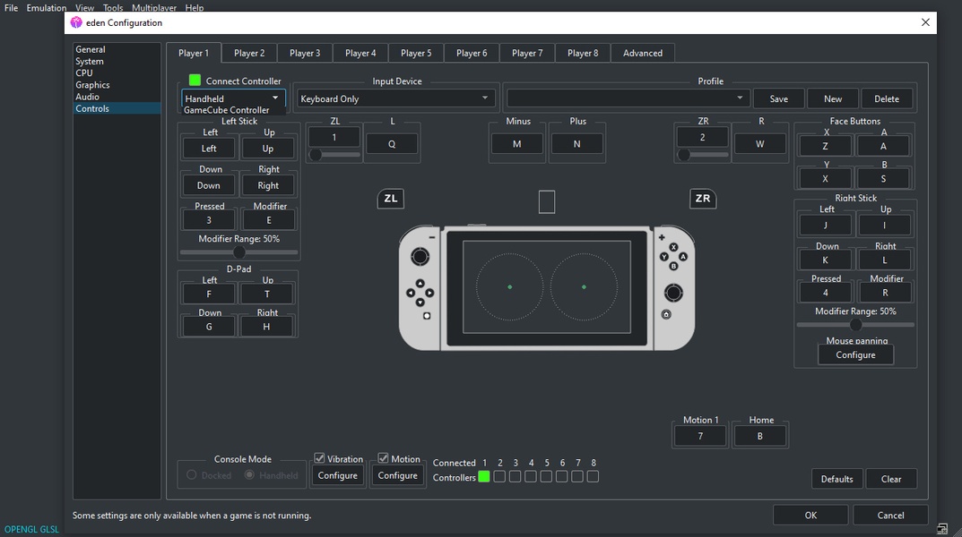Click the right joystick on controller image
This screenshot has height=537, width=962.
[x=672, y=293]
